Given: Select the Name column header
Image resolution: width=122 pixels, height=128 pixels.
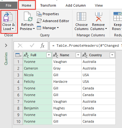Looking at the screenshot, I should coord(67,55).
